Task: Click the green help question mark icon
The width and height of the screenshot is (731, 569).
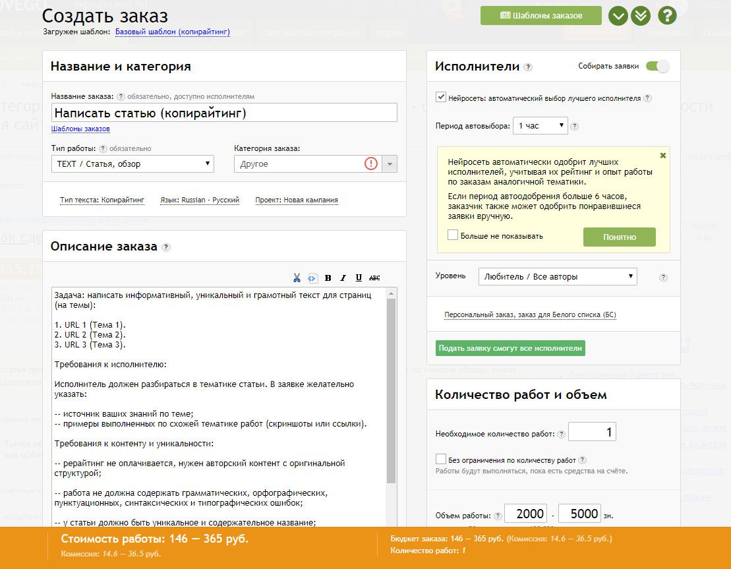Action: coord(667,15)
